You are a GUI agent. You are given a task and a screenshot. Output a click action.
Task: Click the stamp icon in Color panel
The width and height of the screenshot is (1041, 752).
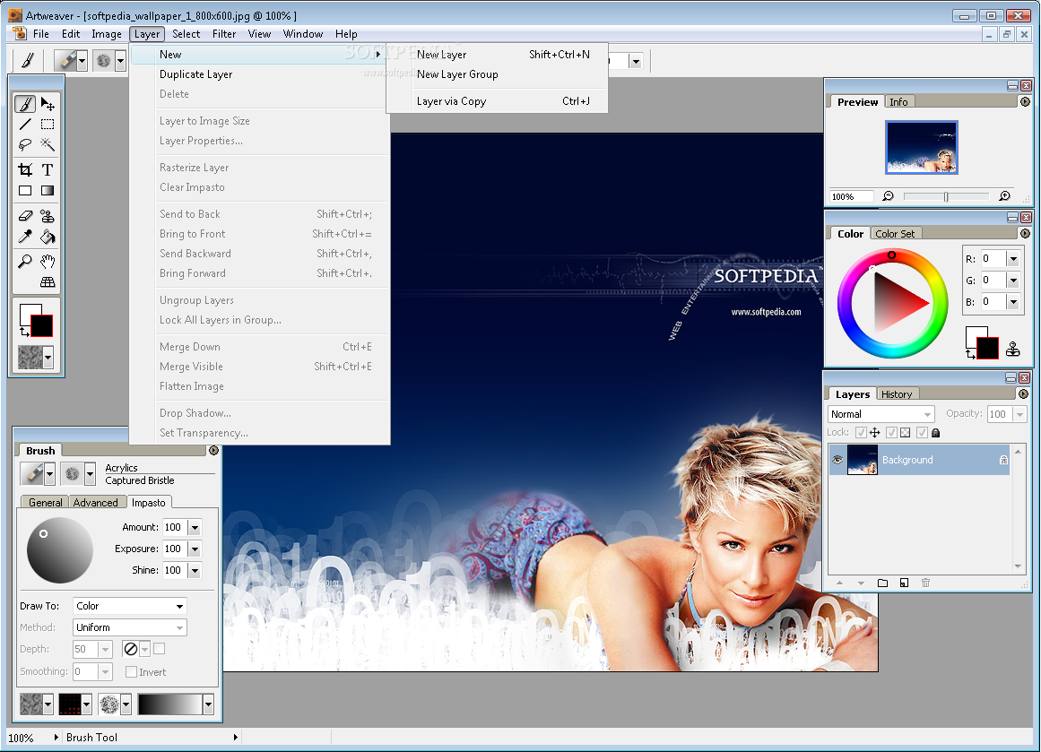(x=1012, y=350)
